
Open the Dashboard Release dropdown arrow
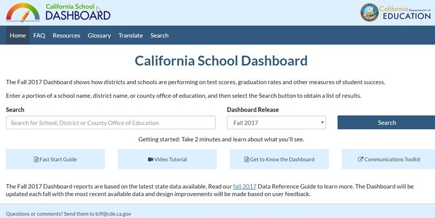[x=322, y=122]
